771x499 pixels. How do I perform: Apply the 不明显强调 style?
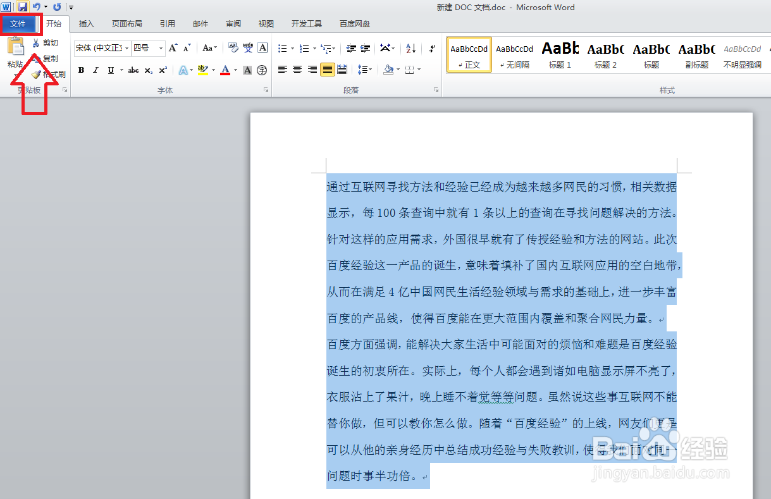coord(743,55)
